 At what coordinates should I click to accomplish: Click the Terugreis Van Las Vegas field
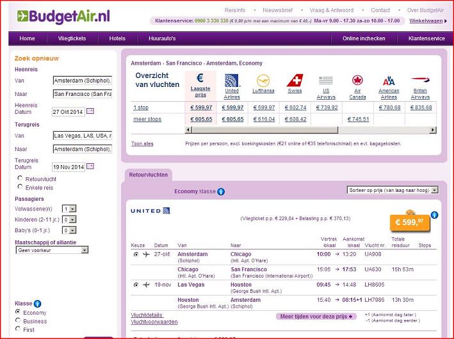click(x=82, y=136)
